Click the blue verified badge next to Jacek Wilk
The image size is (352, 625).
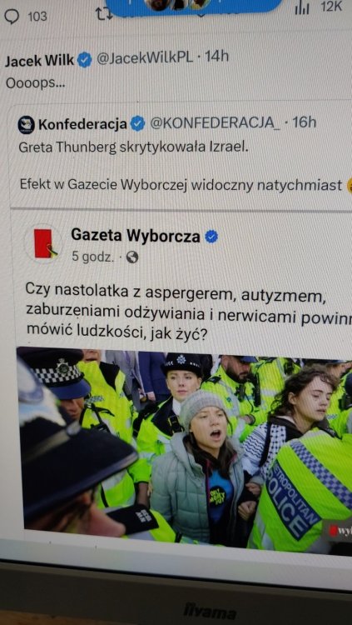tap(84, 60)
